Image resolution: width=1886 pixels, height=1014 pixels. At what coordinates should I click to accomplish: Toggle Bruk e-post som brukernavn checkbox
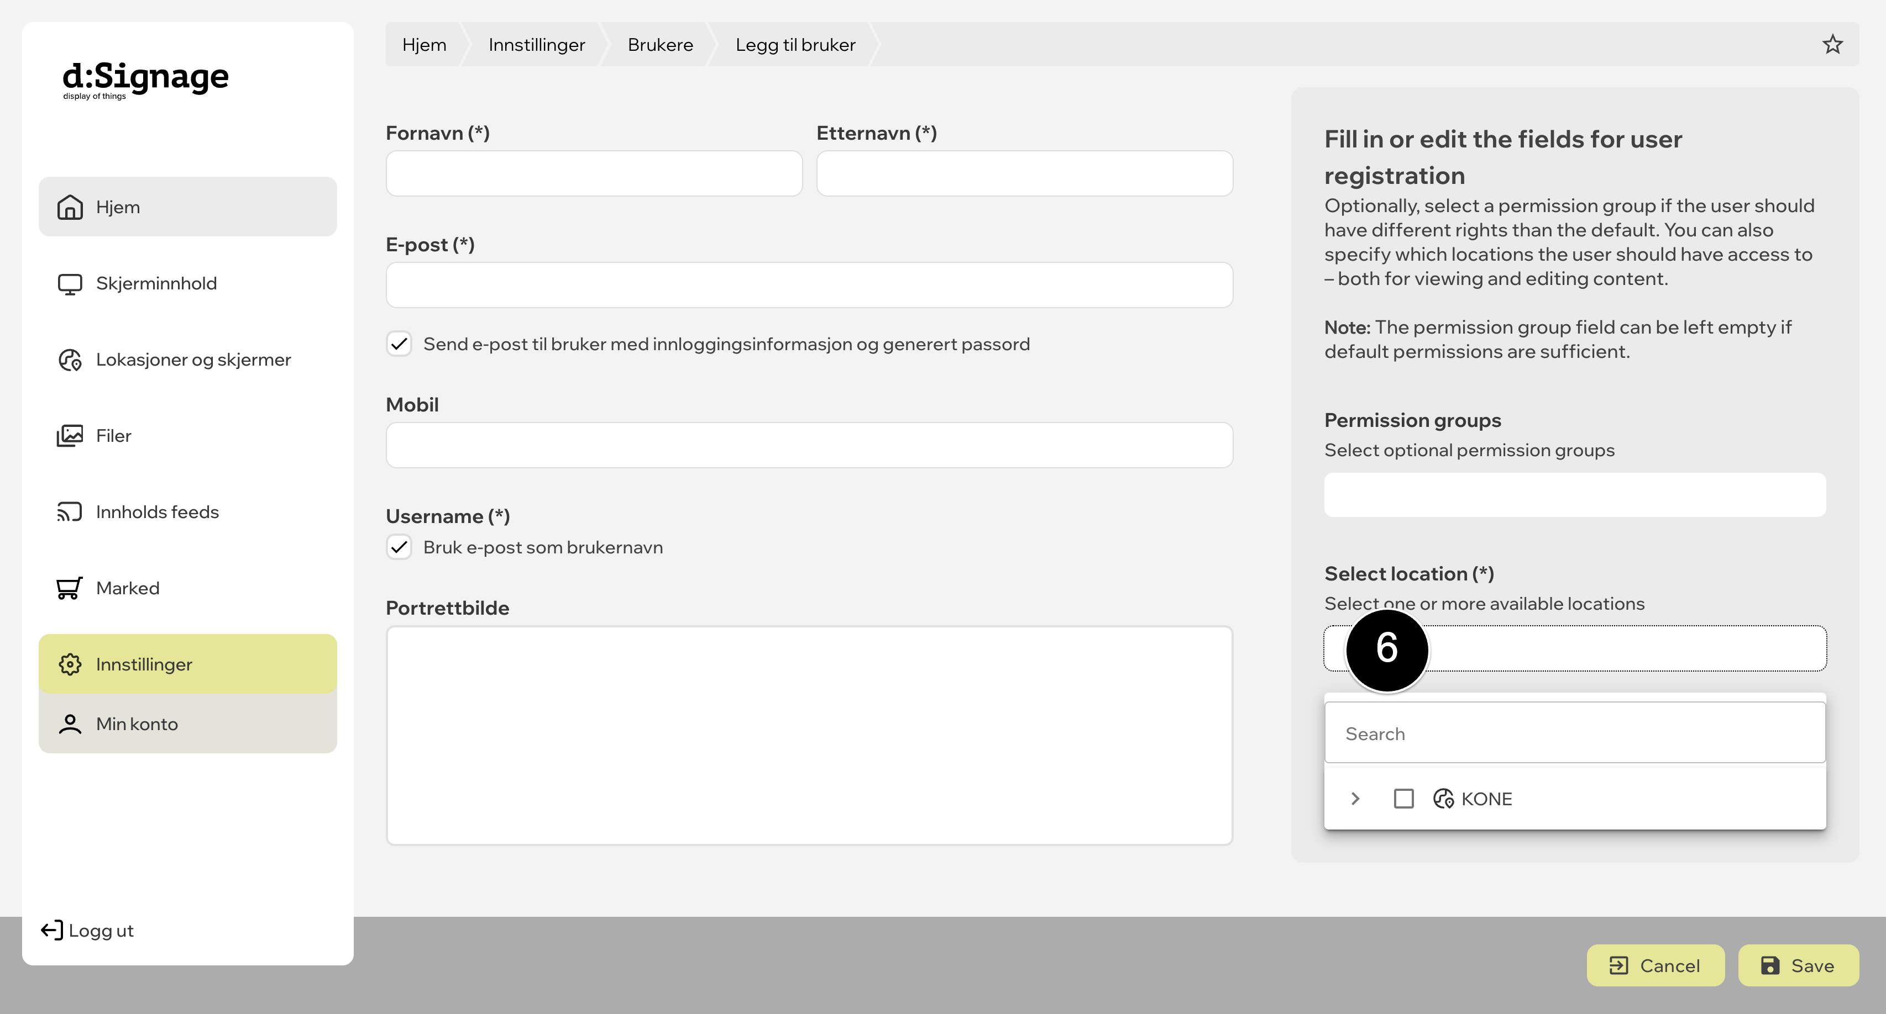click(x=399, y=547)
